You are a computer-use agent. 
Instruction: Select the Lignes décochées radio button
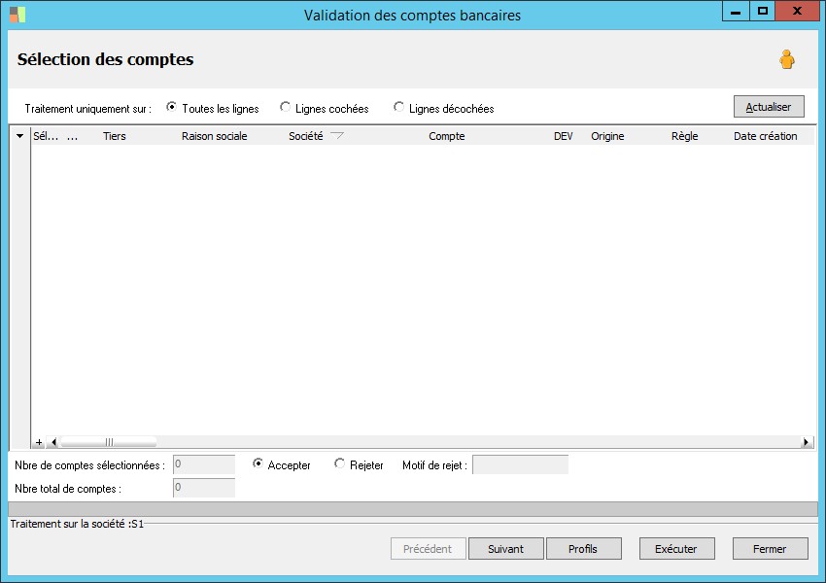[398, 107]
